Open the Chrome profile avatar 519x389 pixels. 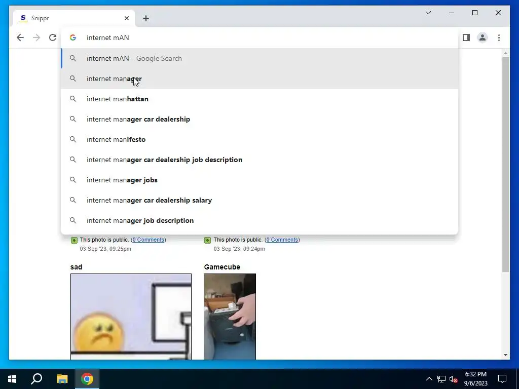[x=483, y=37]
